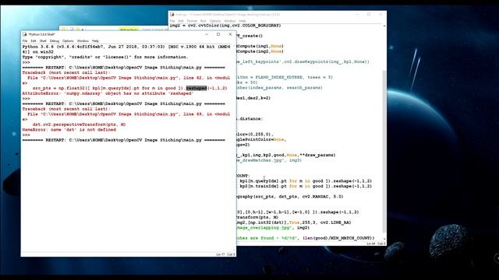
Task: Click the 'cv2.LINE_AA' line in editor
Action: tap(294, 222)
